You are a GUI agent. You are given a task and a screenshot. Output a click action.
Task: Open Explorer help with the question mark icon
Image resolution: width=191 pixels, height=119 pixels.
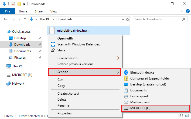(187, 11)
